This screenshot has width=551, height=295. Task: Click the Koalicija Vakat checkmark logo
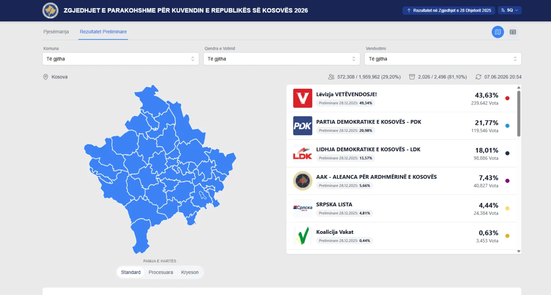302,236
